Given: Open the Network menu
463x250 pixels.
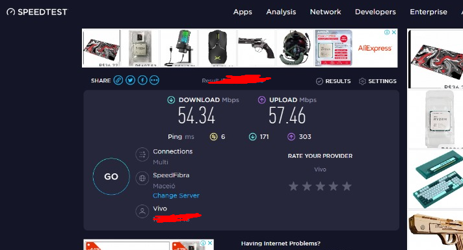Looking at the screenshot, I should [x=325, y=12].
